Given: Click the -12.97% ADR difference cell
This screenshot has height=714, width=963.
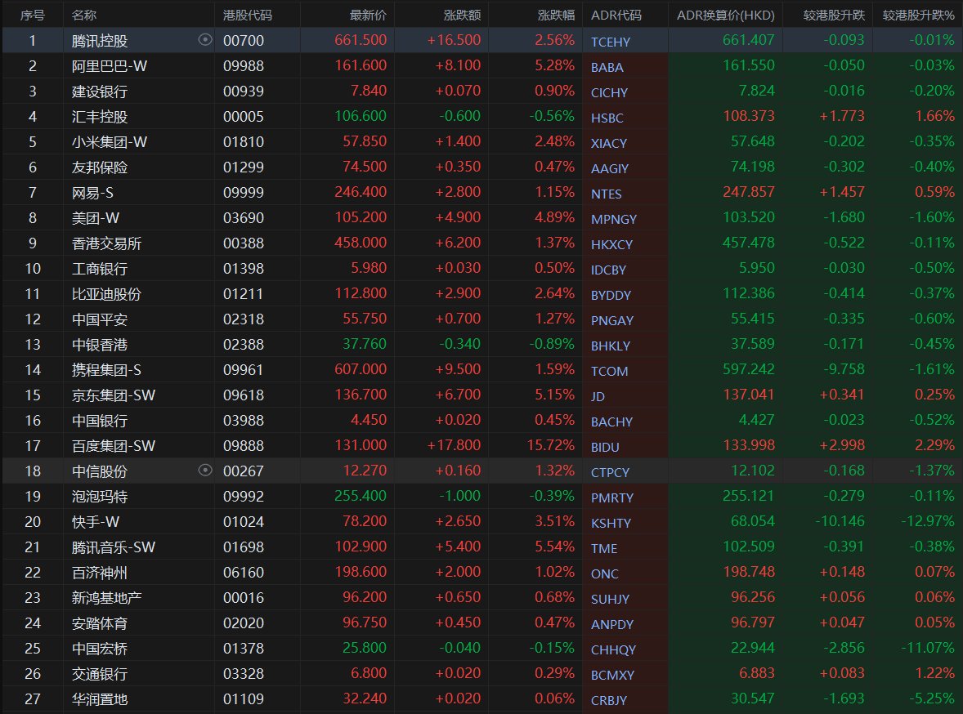Looking at the screenshot, I should click(x=927, y=521).
